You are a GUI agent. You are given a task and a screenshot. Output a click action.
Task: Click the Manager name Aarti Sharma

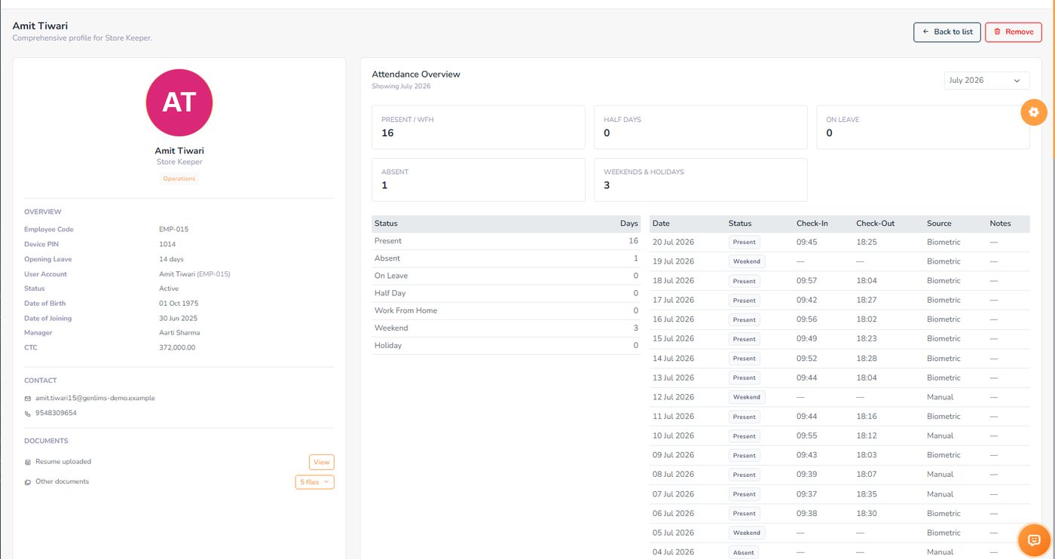click(179, 332)
